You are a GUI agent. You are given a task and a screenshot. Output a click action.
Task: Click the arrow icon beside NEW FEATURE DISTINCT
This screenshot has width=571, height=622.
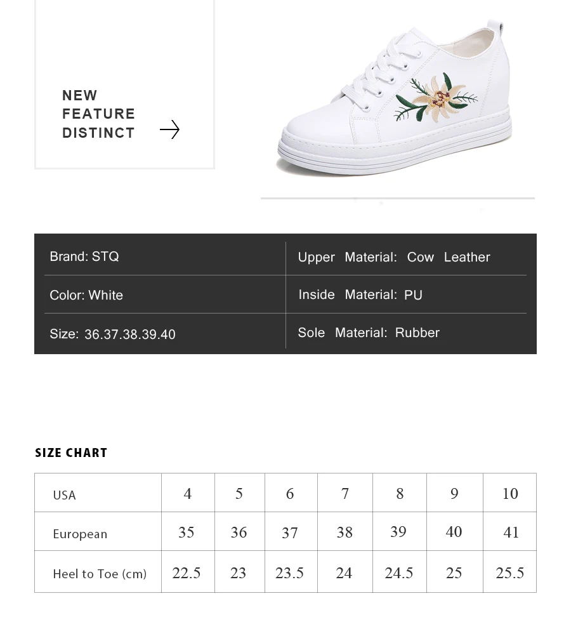tap(169, 129)
